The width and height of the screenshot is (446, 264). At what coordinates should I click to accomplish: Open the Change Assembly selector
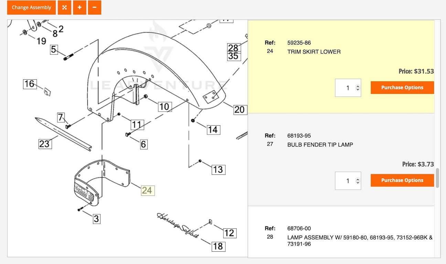click(x=31, y=7)
